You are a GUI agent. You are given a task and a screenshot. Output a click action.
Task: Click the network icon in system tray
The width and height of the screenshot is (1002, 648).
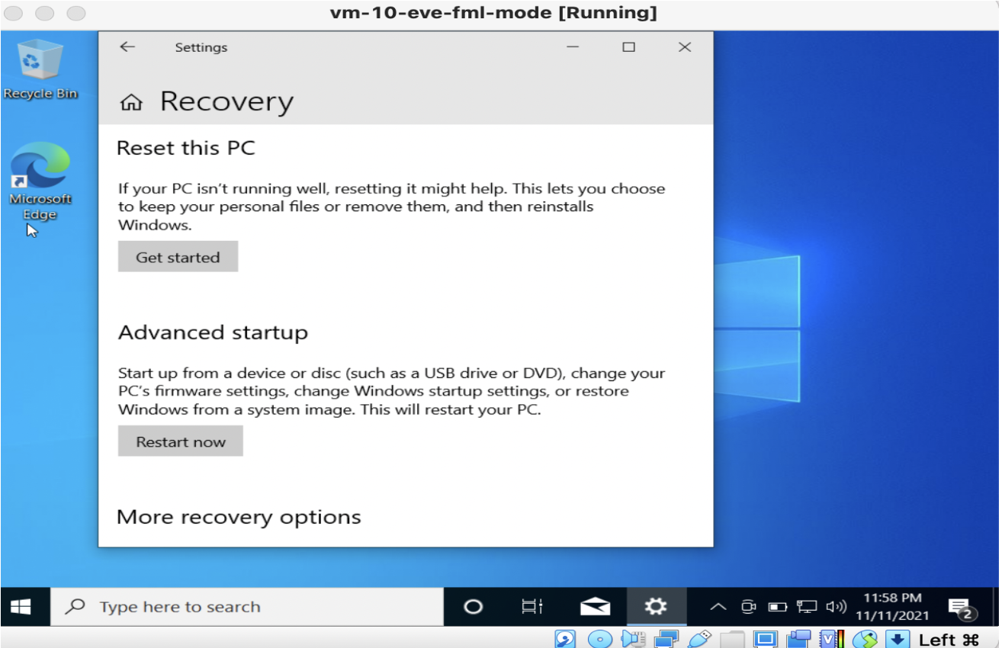tap(807, 607)
